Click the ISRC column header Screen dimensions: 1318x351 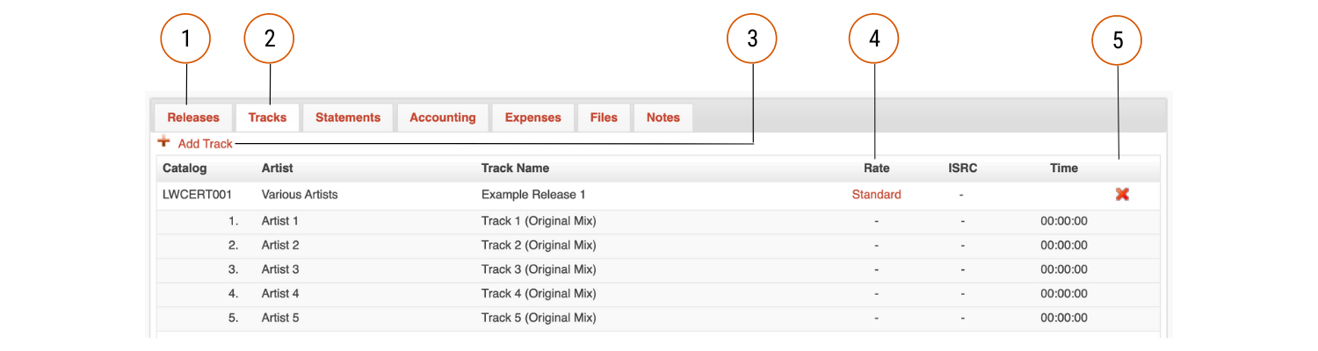pos(963,168)
